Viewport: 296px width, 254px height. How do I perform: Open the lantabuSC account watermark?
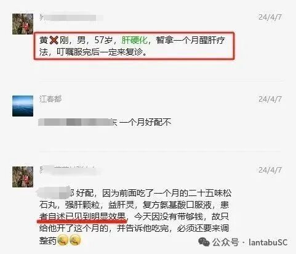tap(268, 242)
